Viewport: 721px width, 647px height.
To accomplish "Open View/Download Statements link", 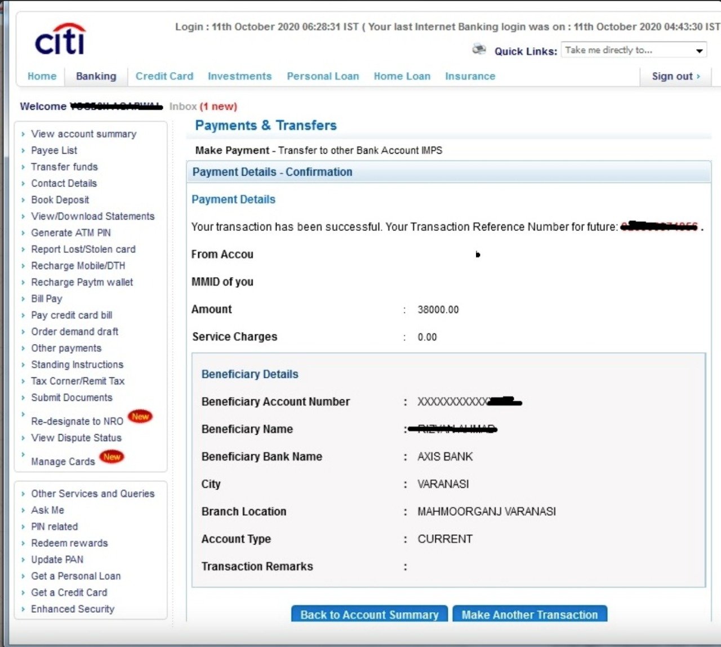I will pos(92,216).
